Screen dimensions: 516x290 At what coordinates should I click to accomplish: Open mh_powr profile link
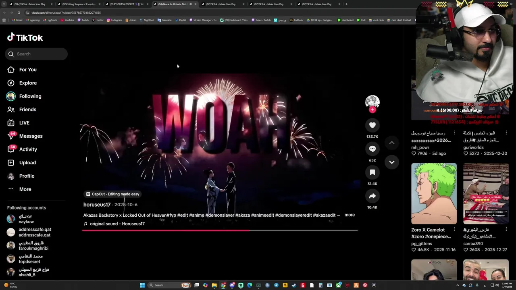click(420, 147)
